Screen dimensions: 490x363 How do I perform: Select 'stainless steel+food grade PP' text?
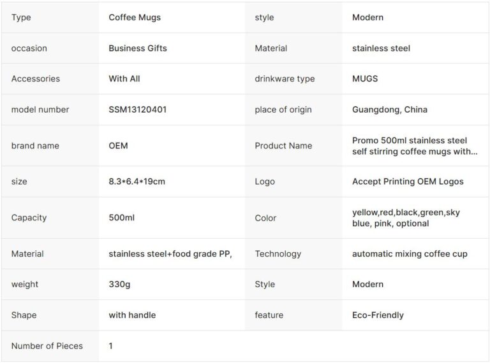(x=170, y=254)
